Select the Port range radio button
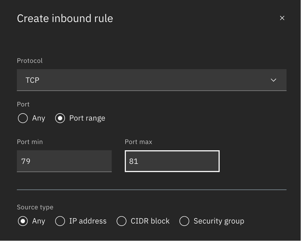 tap(60, 118)
